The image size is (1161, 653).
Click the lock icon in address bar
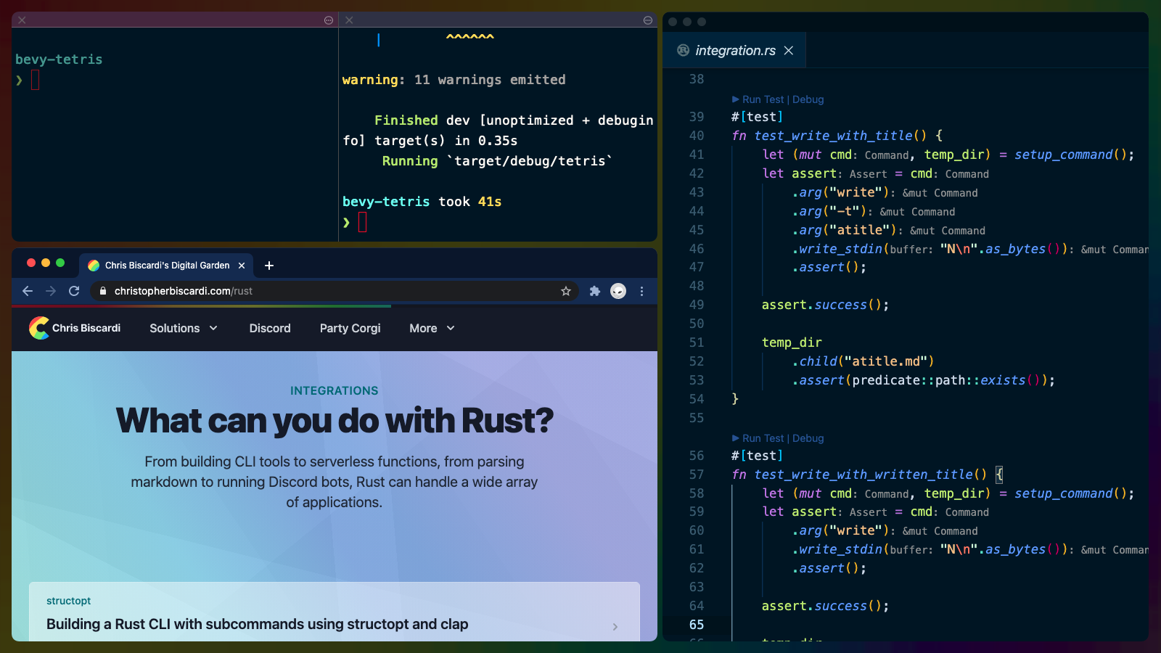pos(103,291)
